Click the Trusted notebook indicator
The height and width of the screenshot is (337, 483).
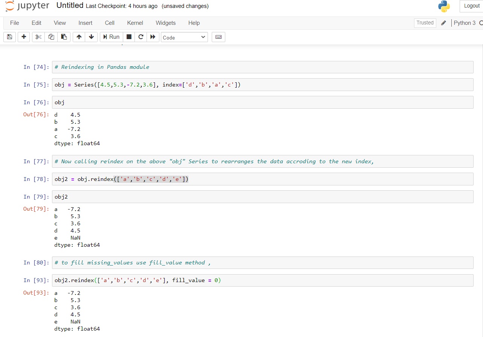pos(425,23)
